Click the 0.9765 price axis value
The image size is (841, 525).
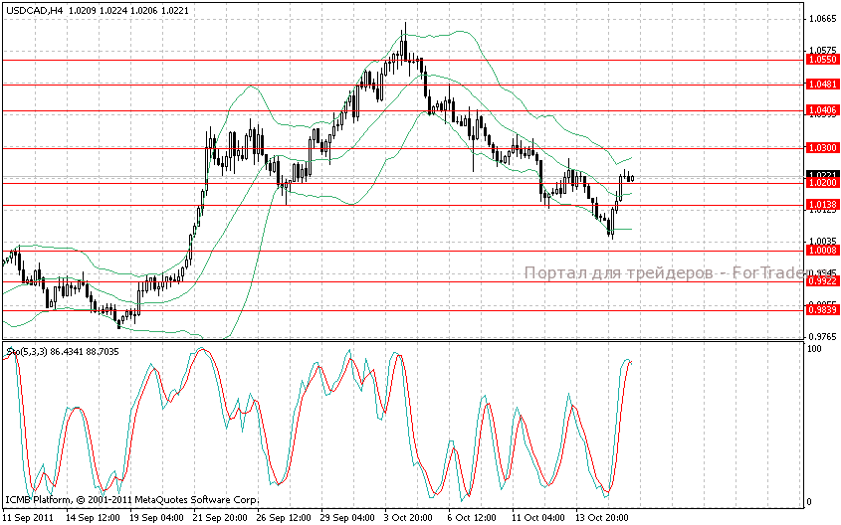822,336
